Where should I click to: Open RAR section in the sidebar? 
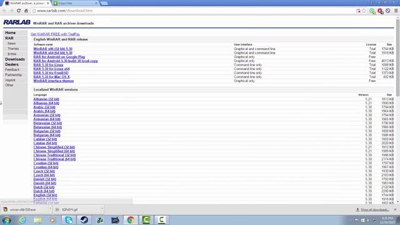coord(9,38)
